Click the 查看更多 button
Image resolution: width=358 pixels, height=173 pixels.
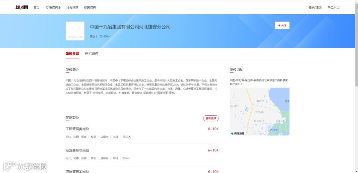point(211,118)
